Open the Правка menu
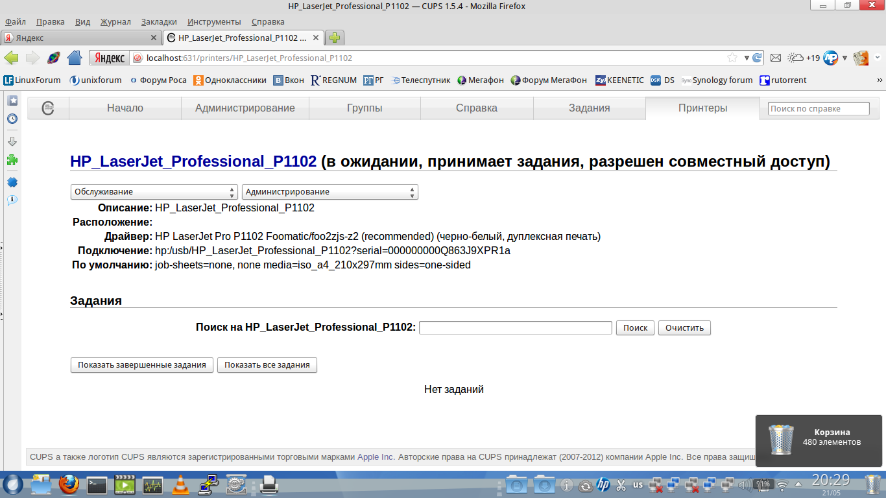This screenshot has height=498, width=886. 51,21
